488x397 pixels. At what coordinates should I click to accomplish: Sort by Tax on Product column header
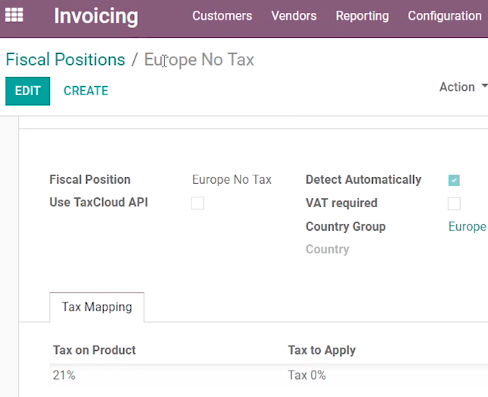(95, 350)
